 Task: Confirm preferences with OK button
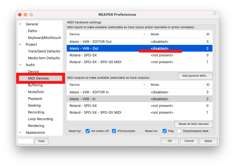coord(170,141)
